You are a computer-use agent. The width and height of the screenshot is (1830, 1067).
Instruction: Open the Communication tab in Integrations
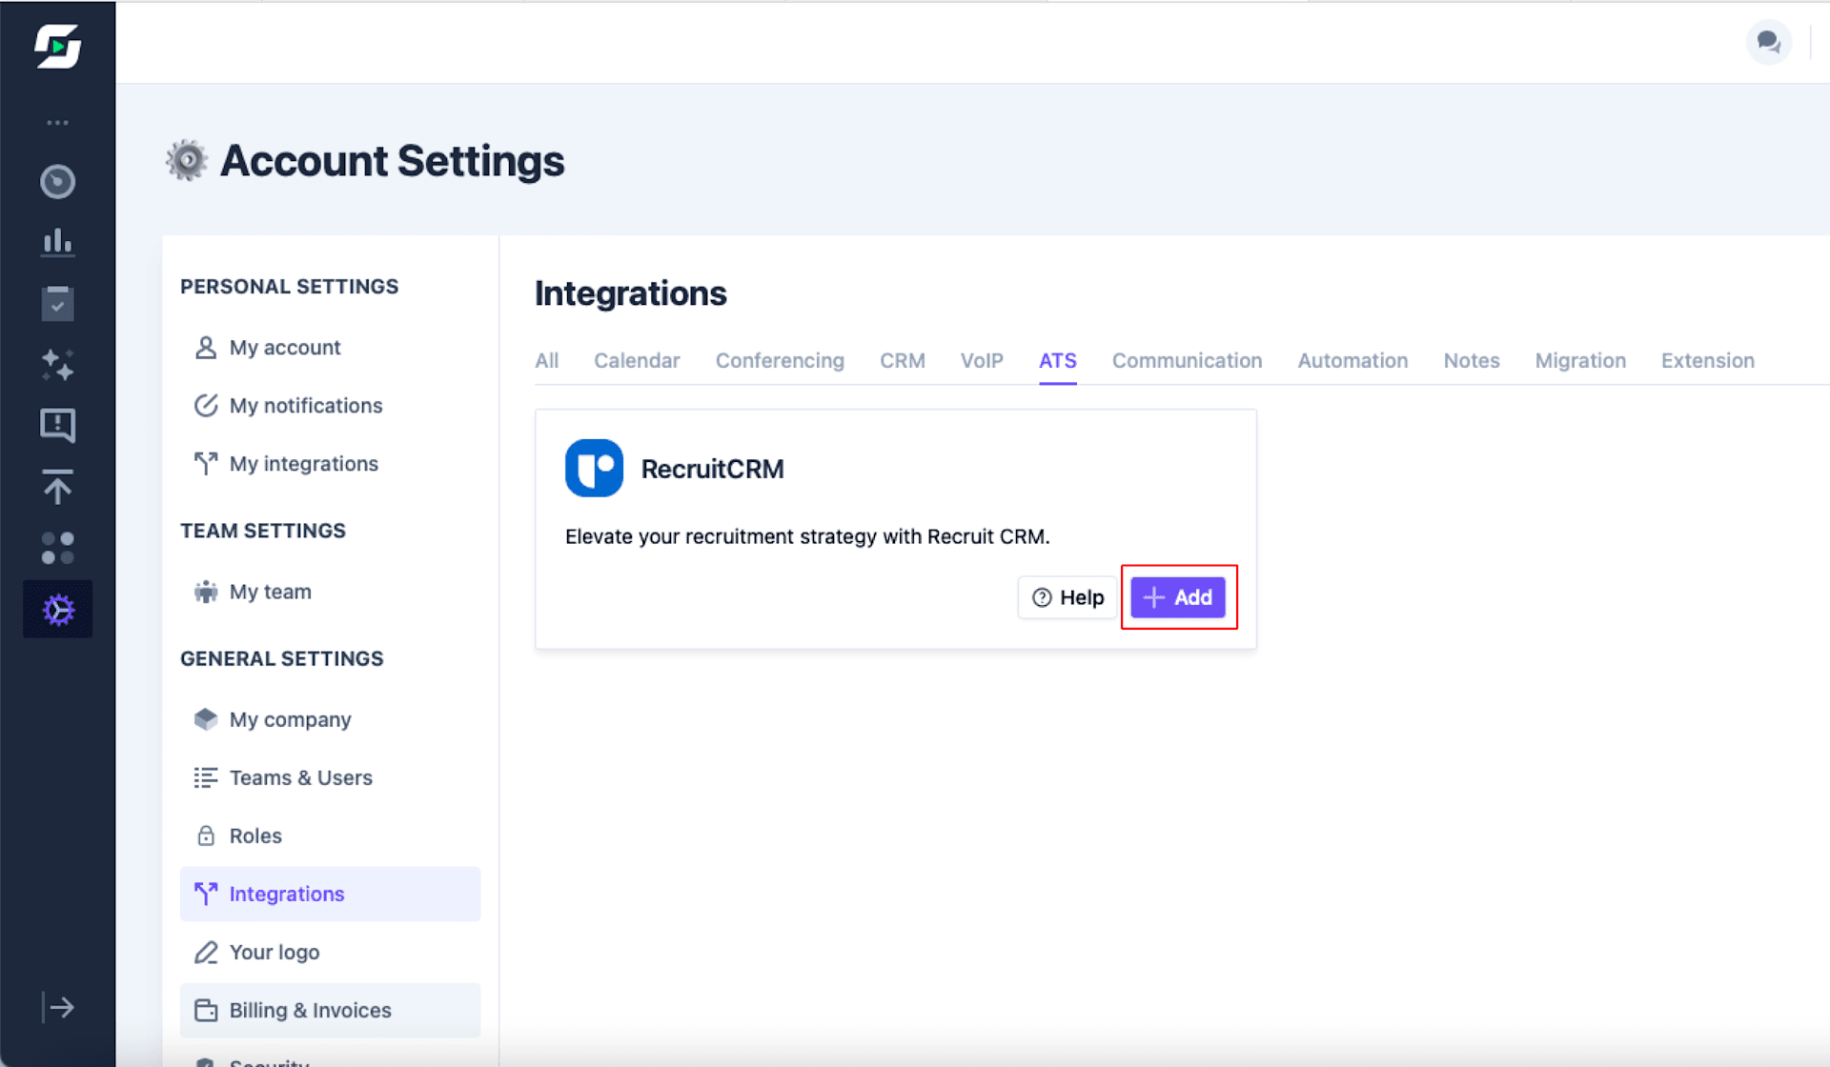tap(1187, 360)
